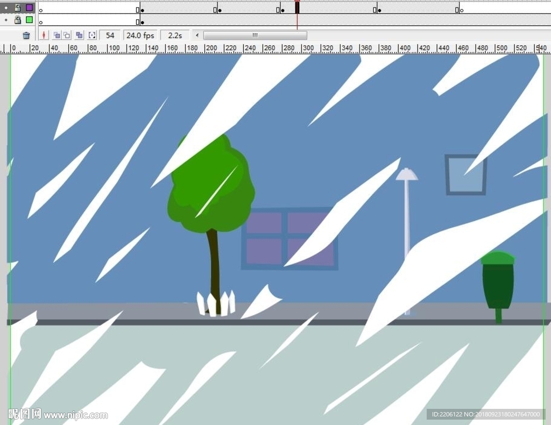The width and height of the screenshot is (551, 425).
Task: Delete layer using the trash can icon
Action: 26,36
